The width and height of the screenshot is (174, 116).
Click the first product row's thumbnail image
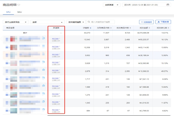13,39
